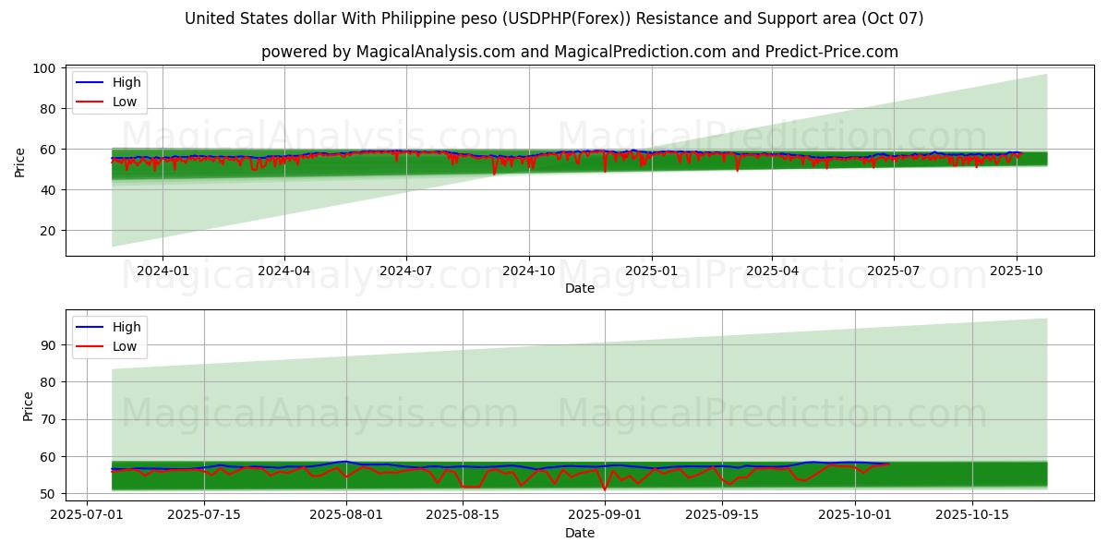
Task: Click the 2025-07-01 tick label on bottom chart
Action: point(88,515)
